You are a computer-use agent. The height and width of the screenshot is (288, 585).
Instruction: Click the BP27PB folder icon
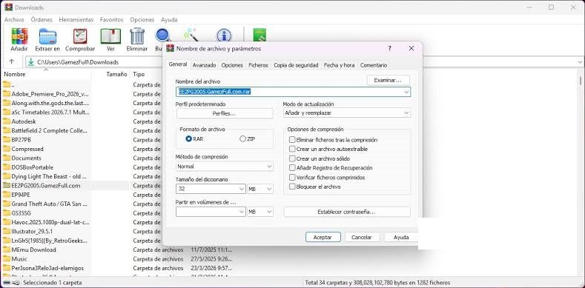click(7, 139)
